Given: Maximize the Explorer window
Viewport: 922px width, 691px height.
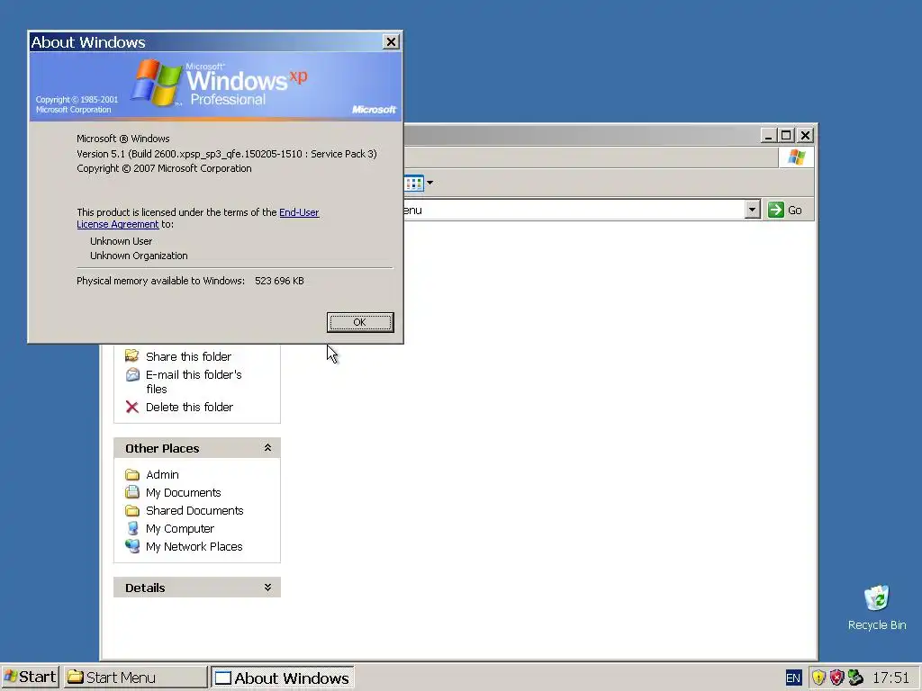Looking at the screenshot, I should tap(786, 135).
